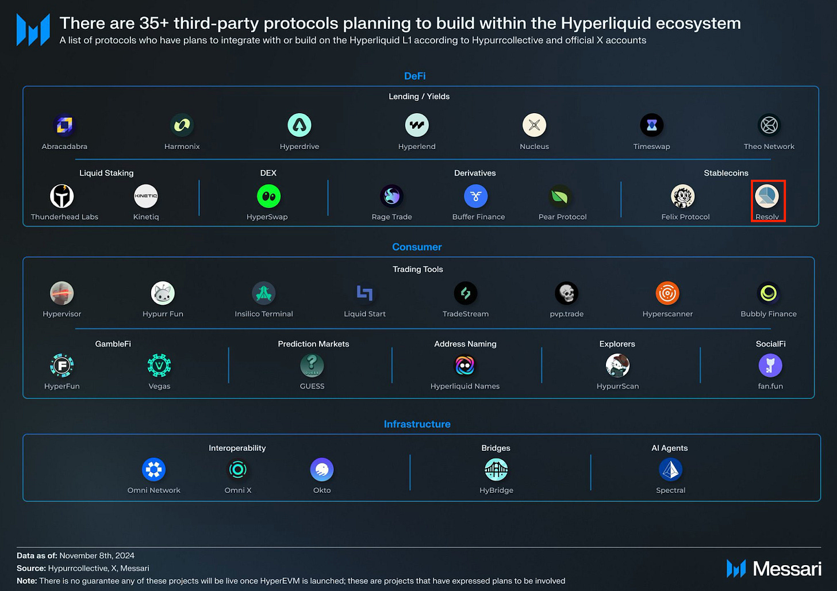The height and width of the screenshot is (591, 837).
Task: Click the Harmonix logo icon
Action: (182, 125)
